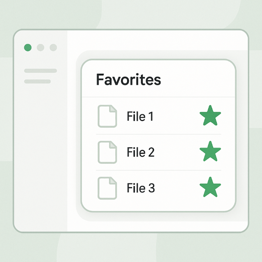Open the File 1 name label
The image size is (262, 262).
140,116
